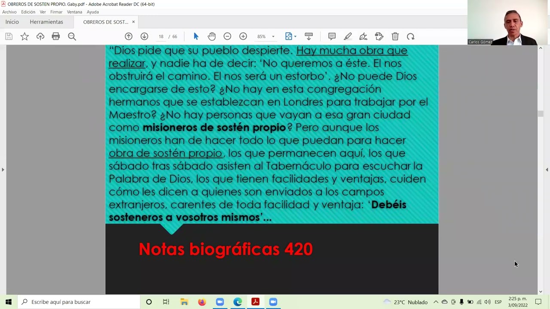Image resolution: width=550 pixels, height=309 pixels.
Task: Open the Archivo menu
Action: tap(9, 12)
